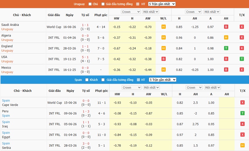The image size is (249, 151).
Task: Click USA team name
Action: click(4, 57)
